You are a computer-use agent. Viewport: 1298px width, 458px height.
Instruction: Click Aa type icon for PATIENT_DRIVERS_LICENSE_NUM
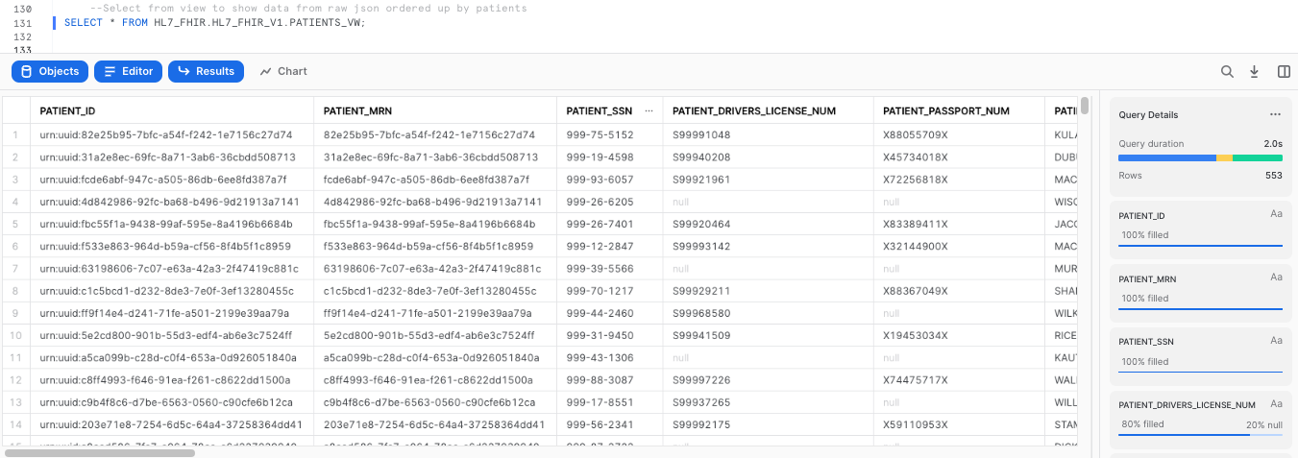pos(1276,404)
